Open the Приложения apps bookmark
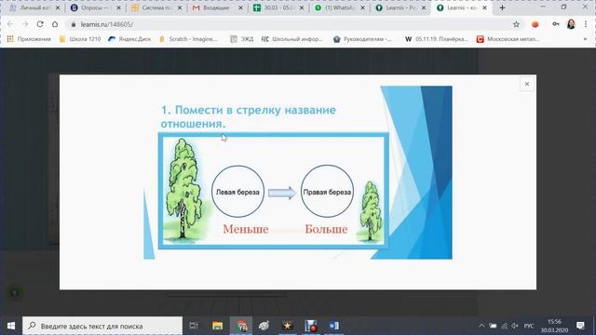Image resolution: width=596 pixels, height=335 pixels. [29, 39]
